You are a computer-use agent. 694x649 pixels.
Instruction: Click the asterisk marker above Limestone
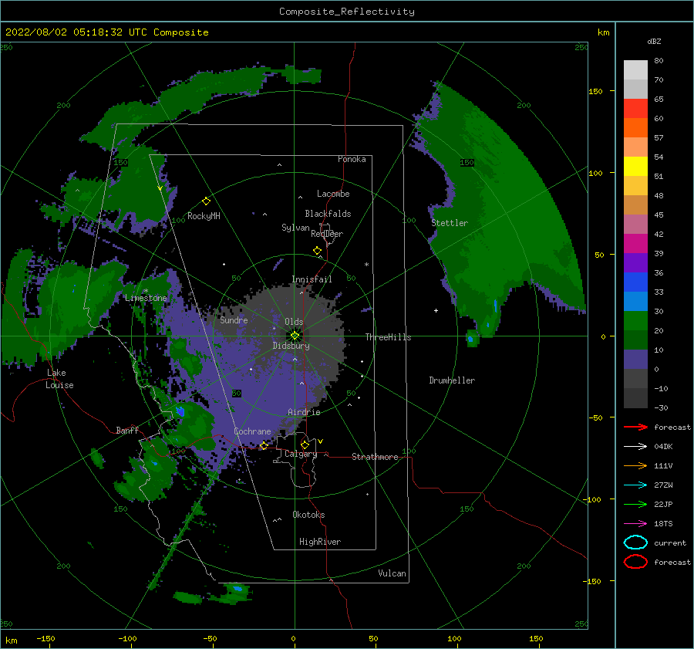pos(146,291)
